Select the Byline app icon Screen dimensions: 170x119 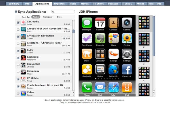[x=100, y=69]
